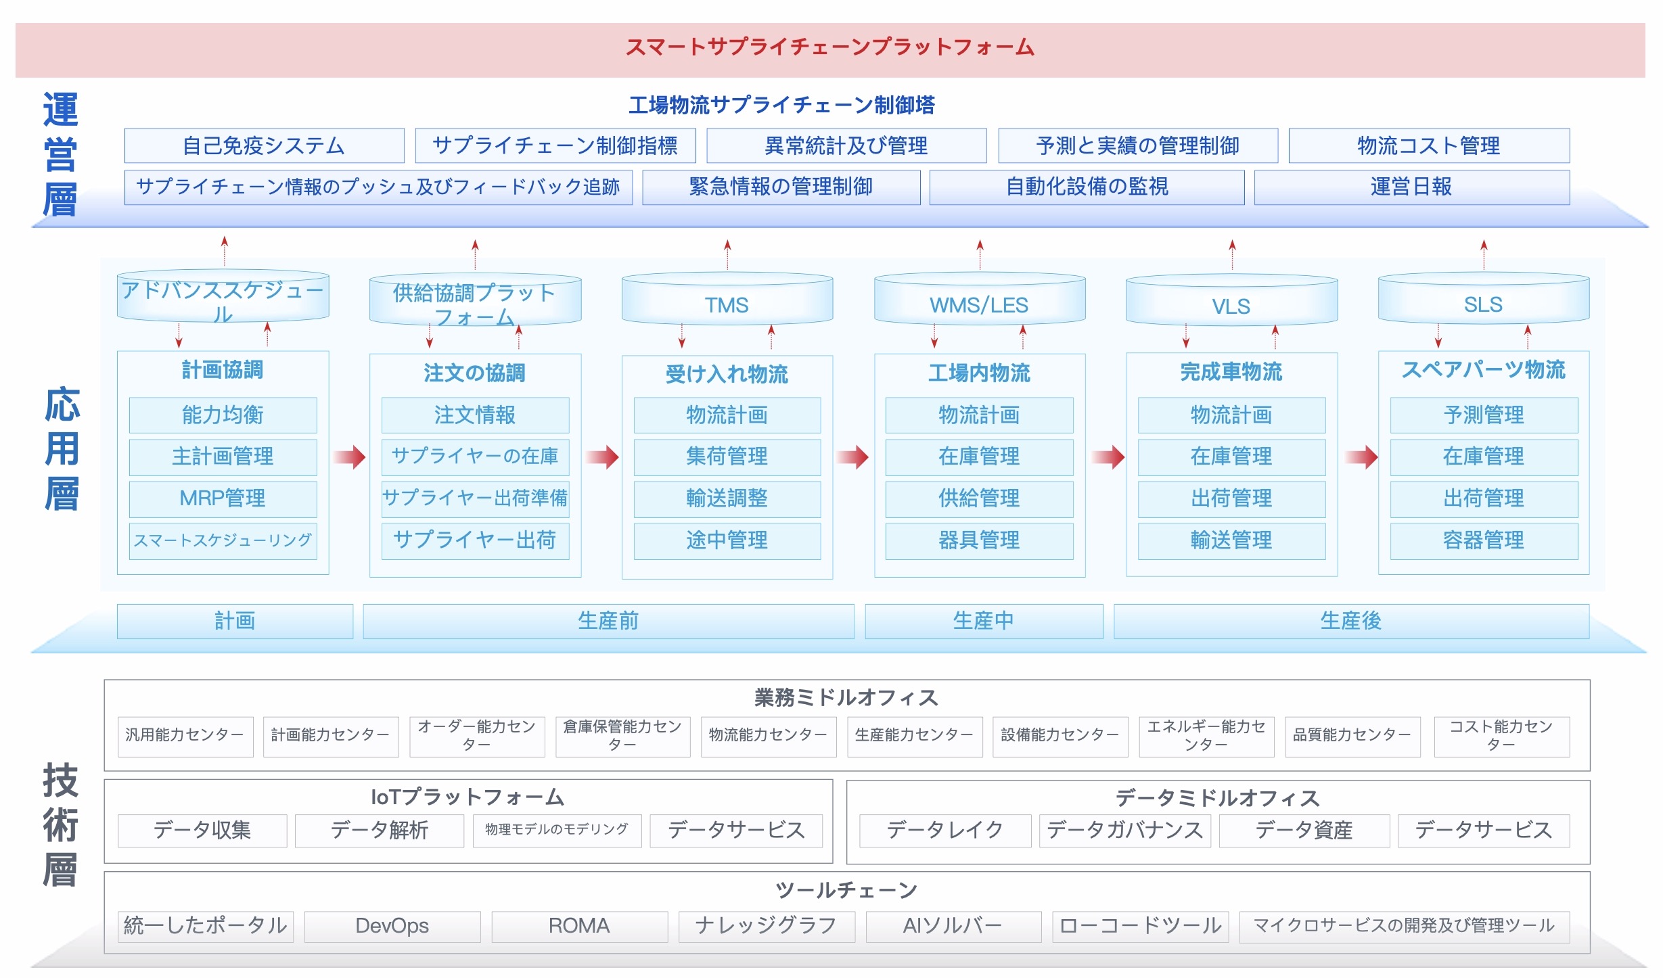Select 物流コスト管理 box
Screen dimensions: 1663x978
click(1429, 145)
